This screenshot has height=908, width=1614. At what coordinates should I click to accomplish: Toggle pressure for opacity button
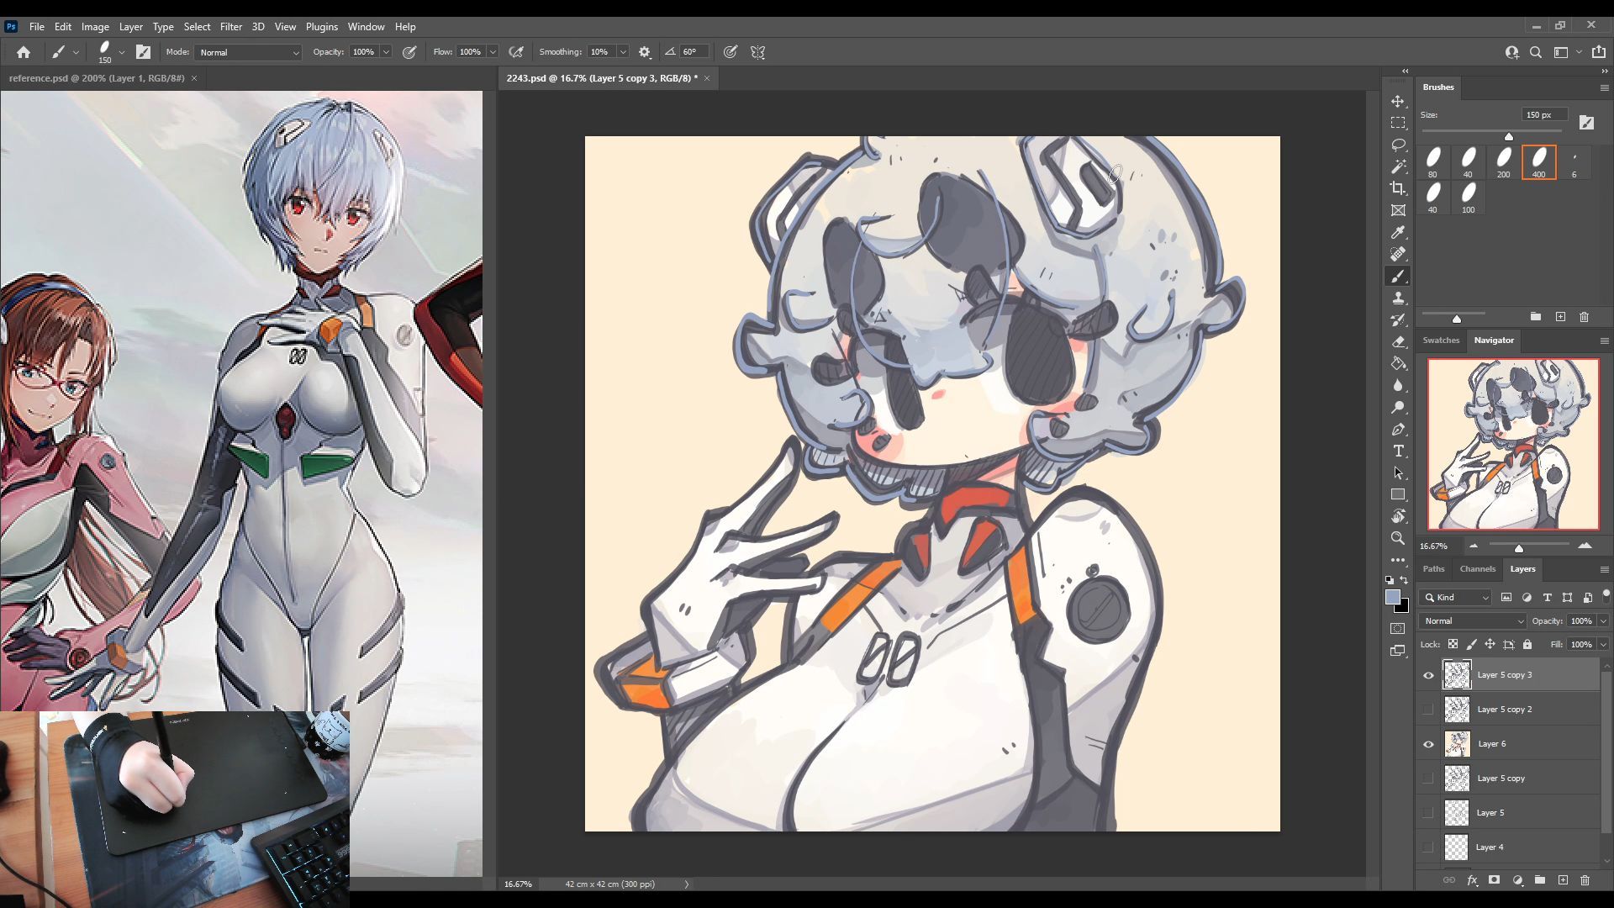[409, 52]
